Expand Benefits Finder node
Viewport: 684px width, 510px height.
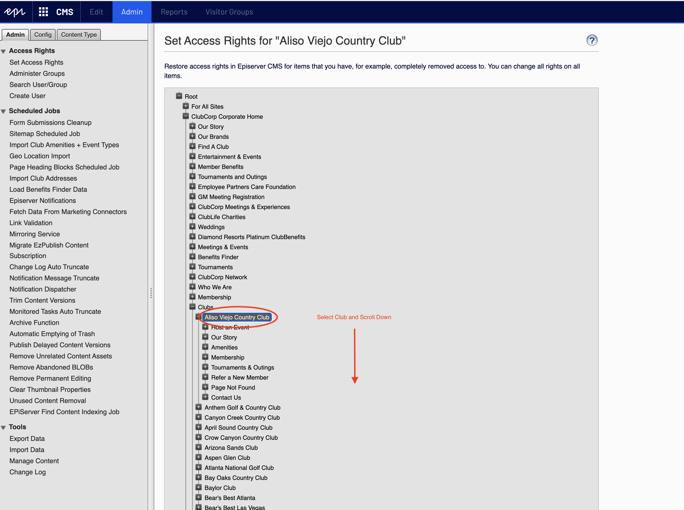[192, 257]
